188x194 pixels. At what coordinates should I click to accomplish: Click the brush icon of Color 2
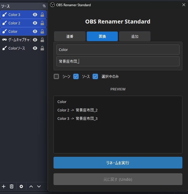coord(4,23)
